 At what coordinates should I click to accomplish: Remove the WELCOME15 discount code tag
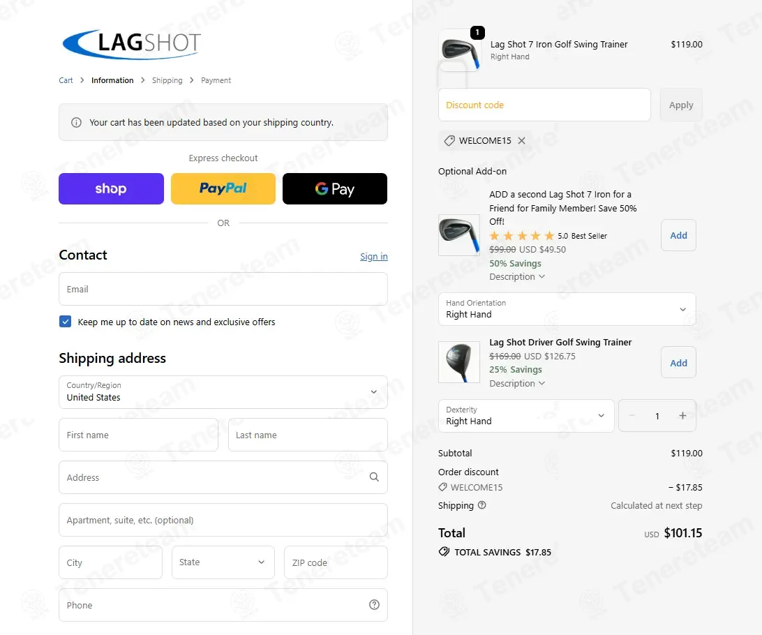521,140
